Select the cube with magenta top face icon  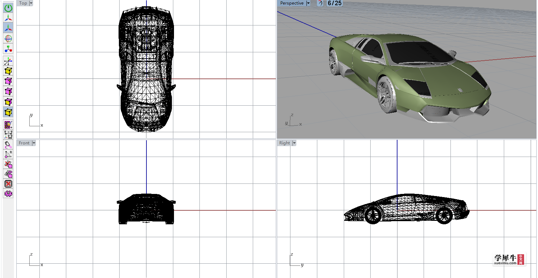8,102
